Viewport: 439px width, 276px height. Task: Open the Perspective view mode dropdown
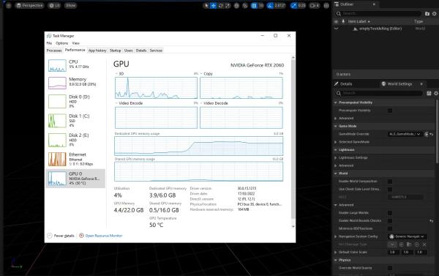click(x=29, y=6)
